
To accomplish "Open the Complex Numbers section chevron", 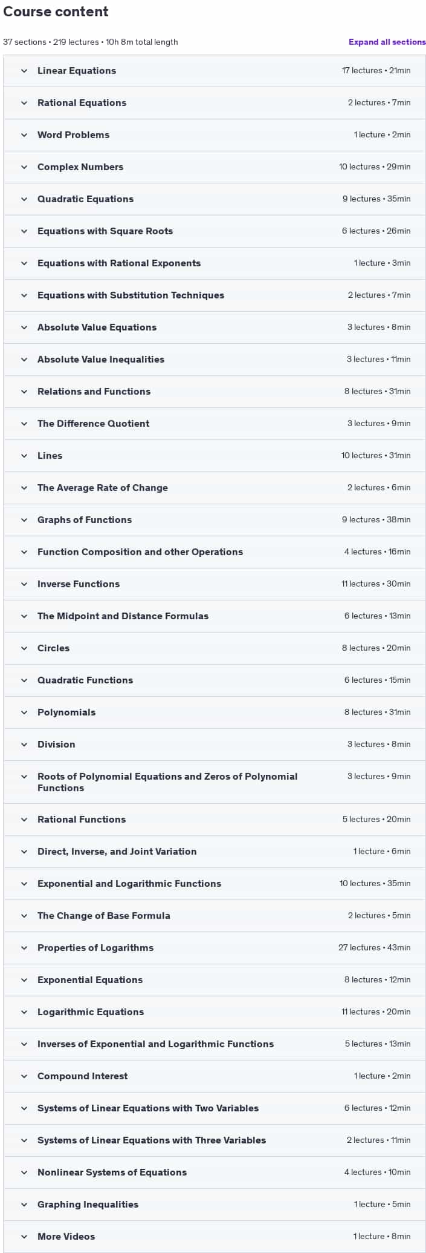I will (x=24, y=167).
